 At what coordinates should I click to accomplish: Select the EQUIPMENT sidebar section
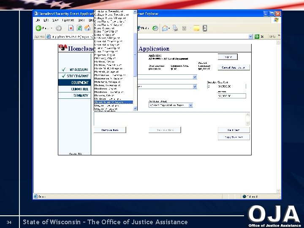click(x=75, y=83)
